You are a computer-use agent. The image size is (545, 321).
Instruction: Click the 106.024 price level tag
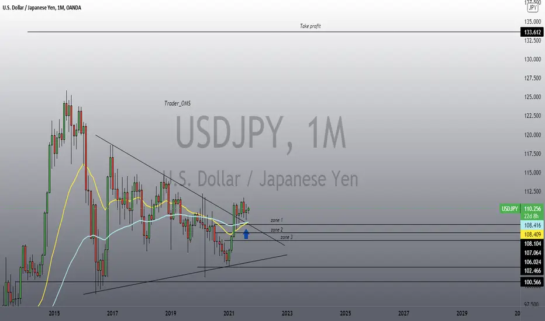pyautogui.click(x=533, y=262)
